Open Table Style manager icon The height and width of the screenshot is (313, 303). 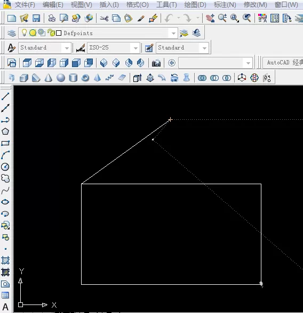coord(149,48)
